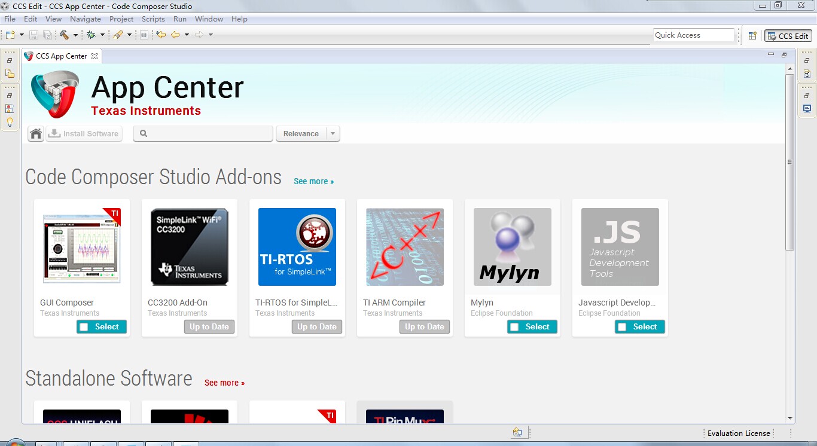Click the App Center logo

[55, 94]
